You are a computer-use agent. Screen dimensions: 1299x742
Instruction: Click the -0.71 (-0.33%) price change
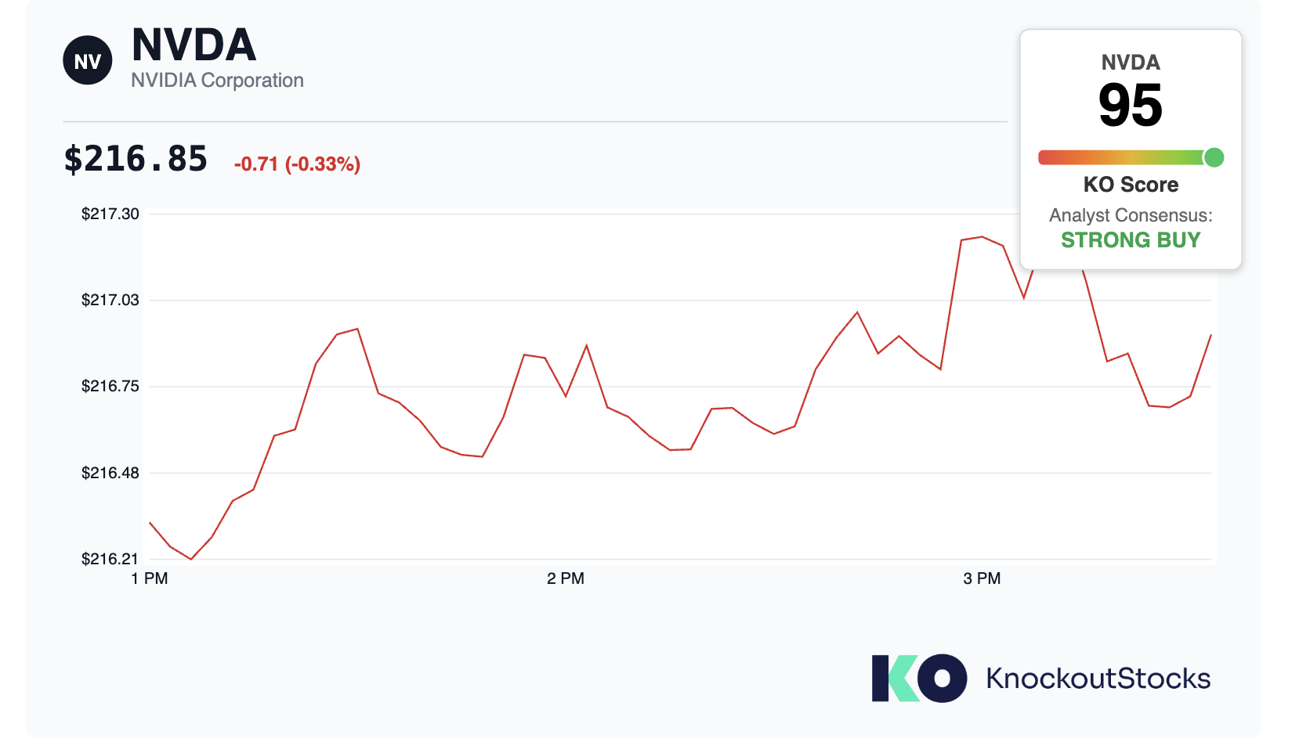[x=297, y=164]
